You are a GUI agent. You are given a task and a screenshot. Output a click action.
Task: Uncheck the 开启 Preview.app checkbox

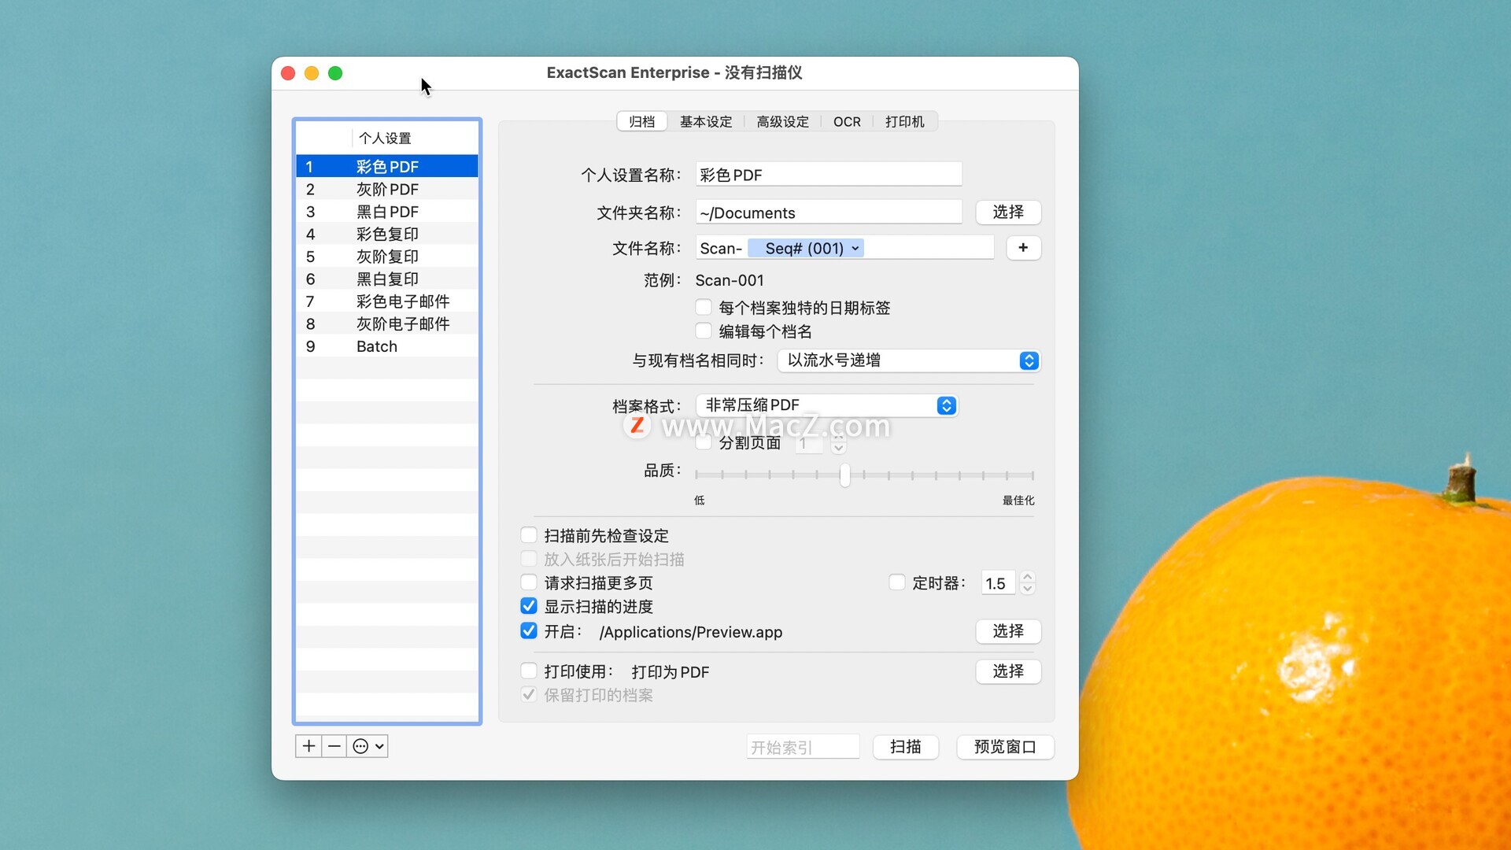tap(529, 631)
